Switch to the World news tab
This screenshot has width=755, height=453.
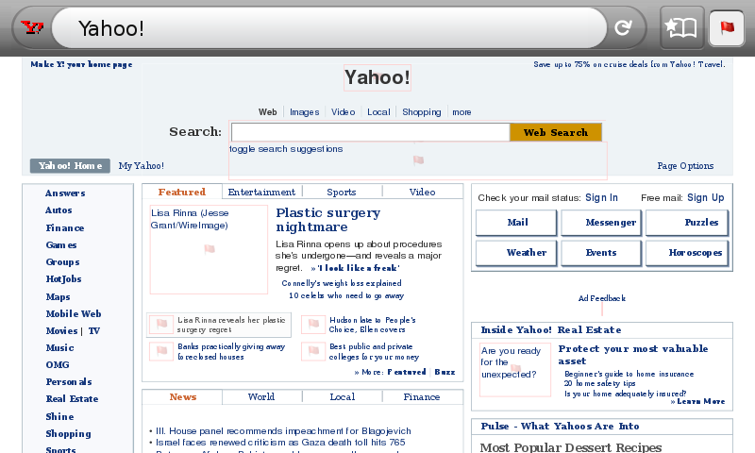pos(261,396)
